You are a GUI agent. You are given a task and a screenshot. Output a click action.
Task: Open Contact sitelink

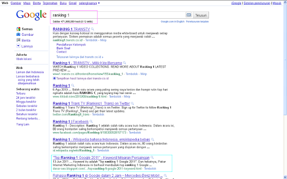[x=61, y=52]
